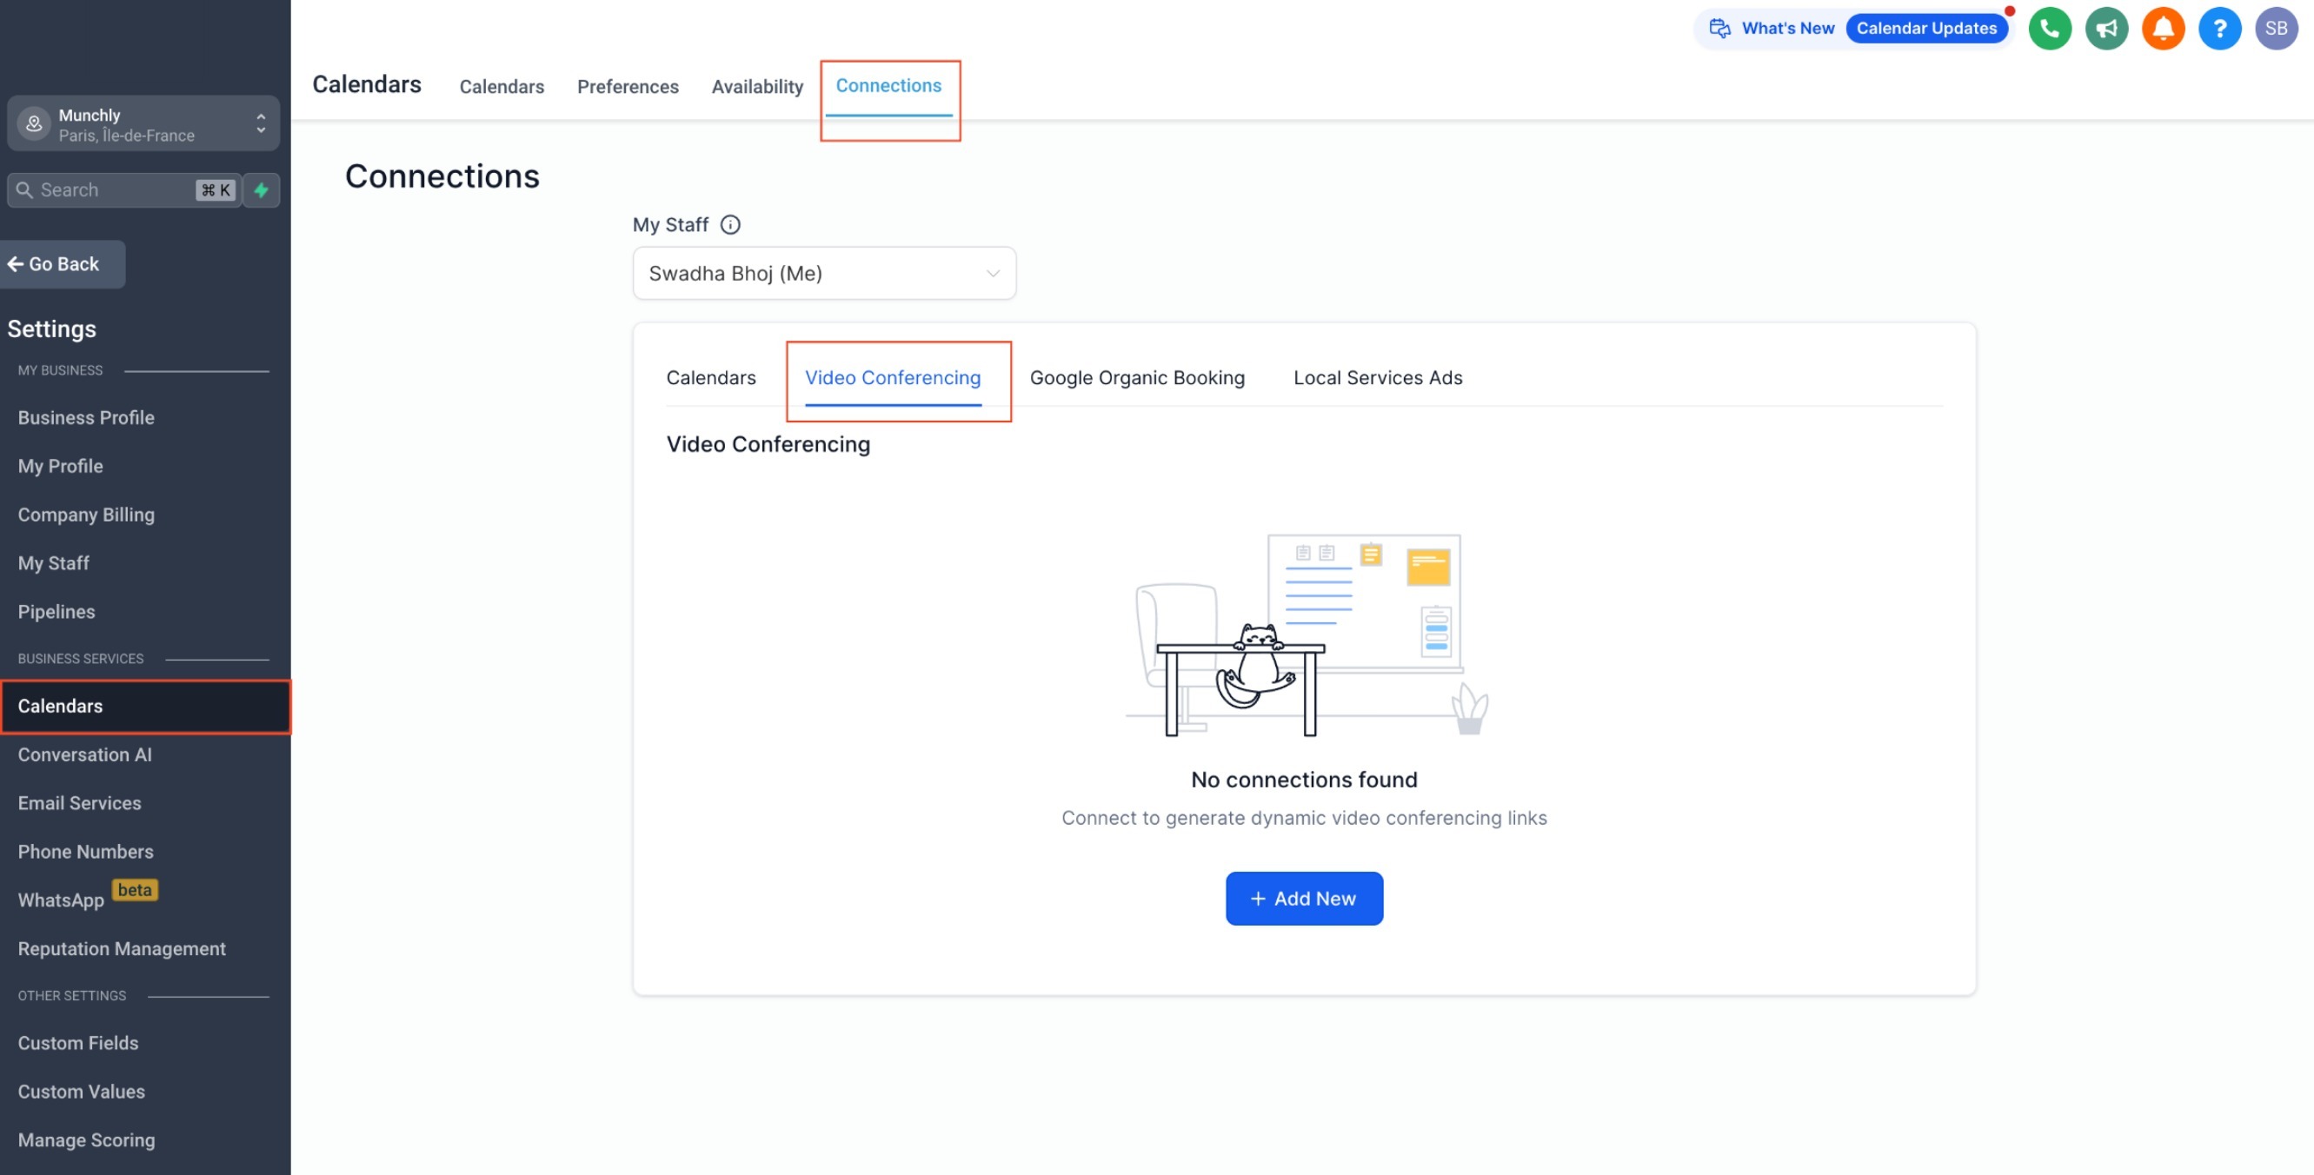Open Business Profile settings
Screen dimensions: 2314x1175
point(86,418)
